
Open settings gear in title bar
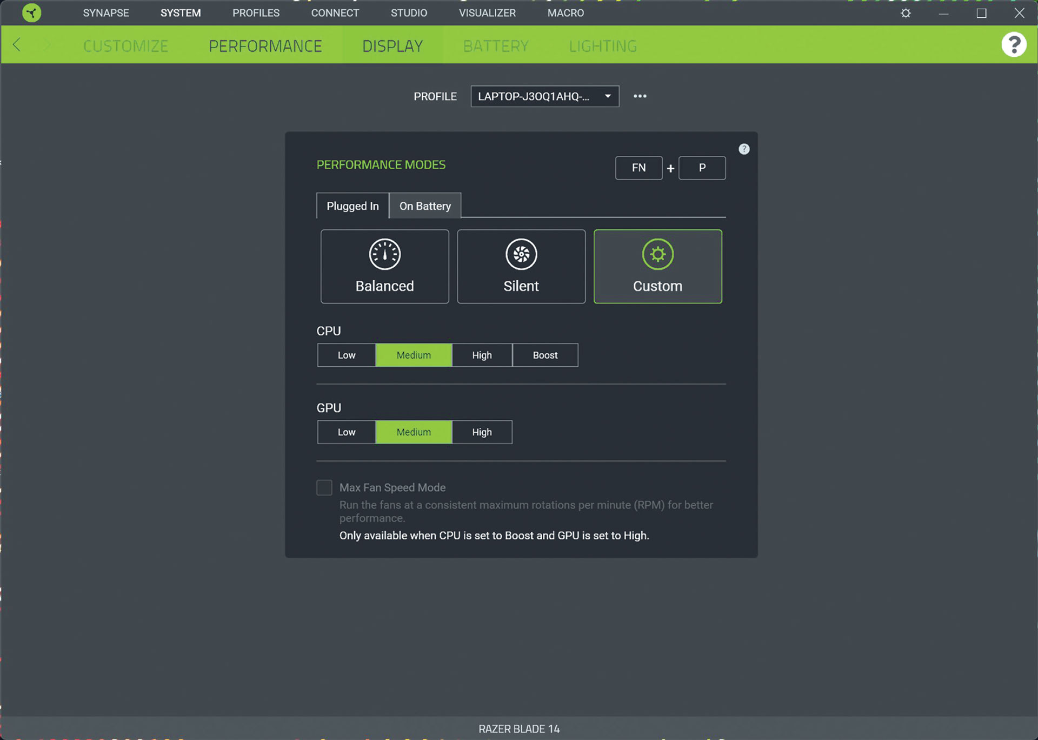tap(906, 13)
